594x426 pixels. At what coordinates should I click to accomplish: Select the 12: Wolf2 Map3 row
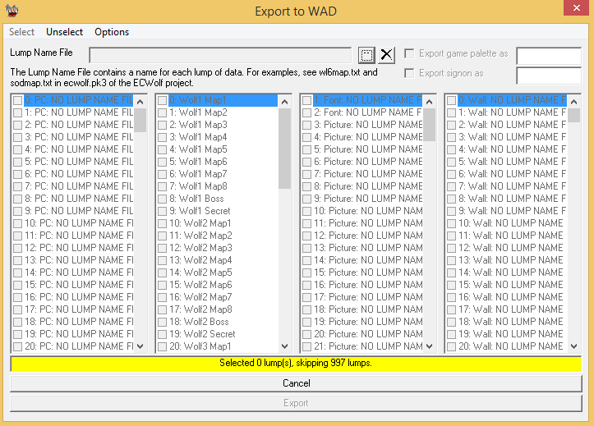coord(217,248)
